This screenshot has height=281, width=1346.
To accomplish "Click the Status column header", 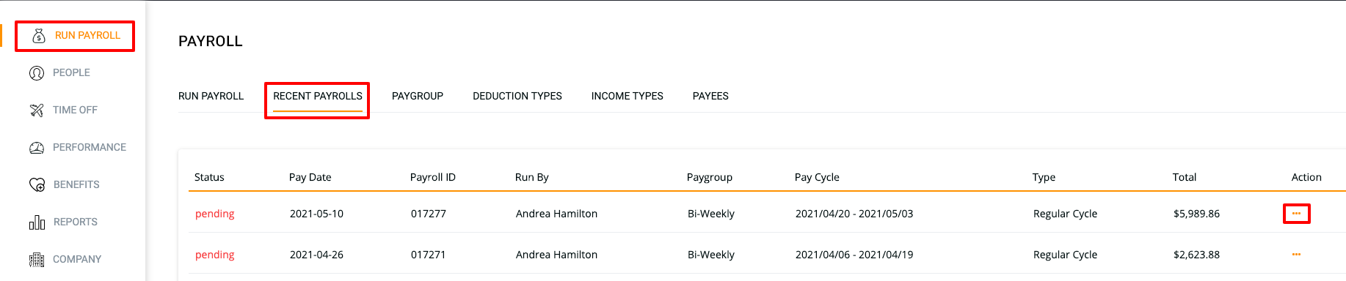I will 209,177.
